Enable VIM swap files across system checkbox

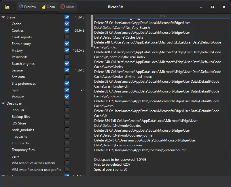coord(67,163)
